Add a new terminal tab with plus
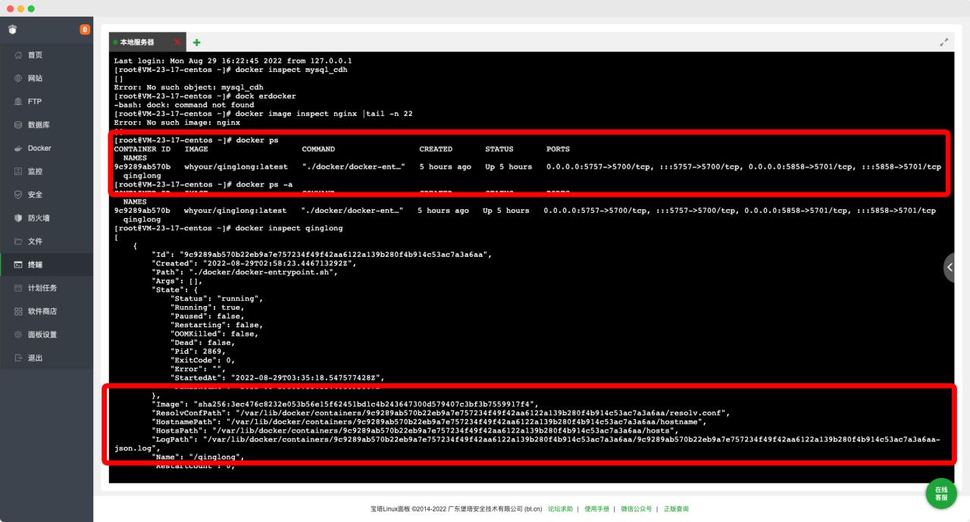Image resolution: width=970 pixels, height=522 pixels. pos(197,42)
